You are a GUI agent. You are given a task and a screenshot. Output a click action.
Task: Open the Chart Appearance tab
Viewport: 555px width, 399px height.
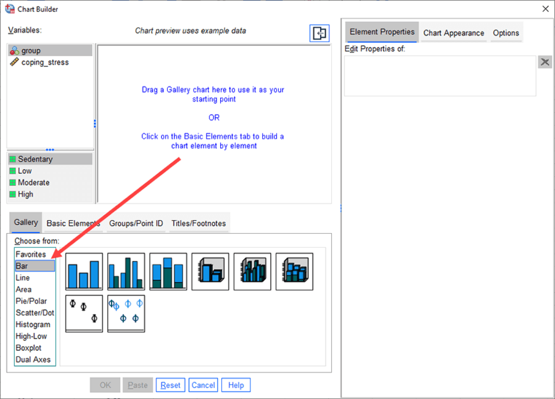click(x=454, y=33)
